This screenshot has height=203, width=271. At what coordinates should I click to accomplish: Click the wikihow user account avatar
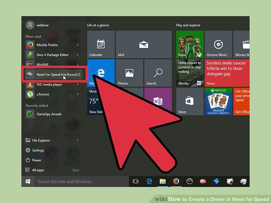30,25
